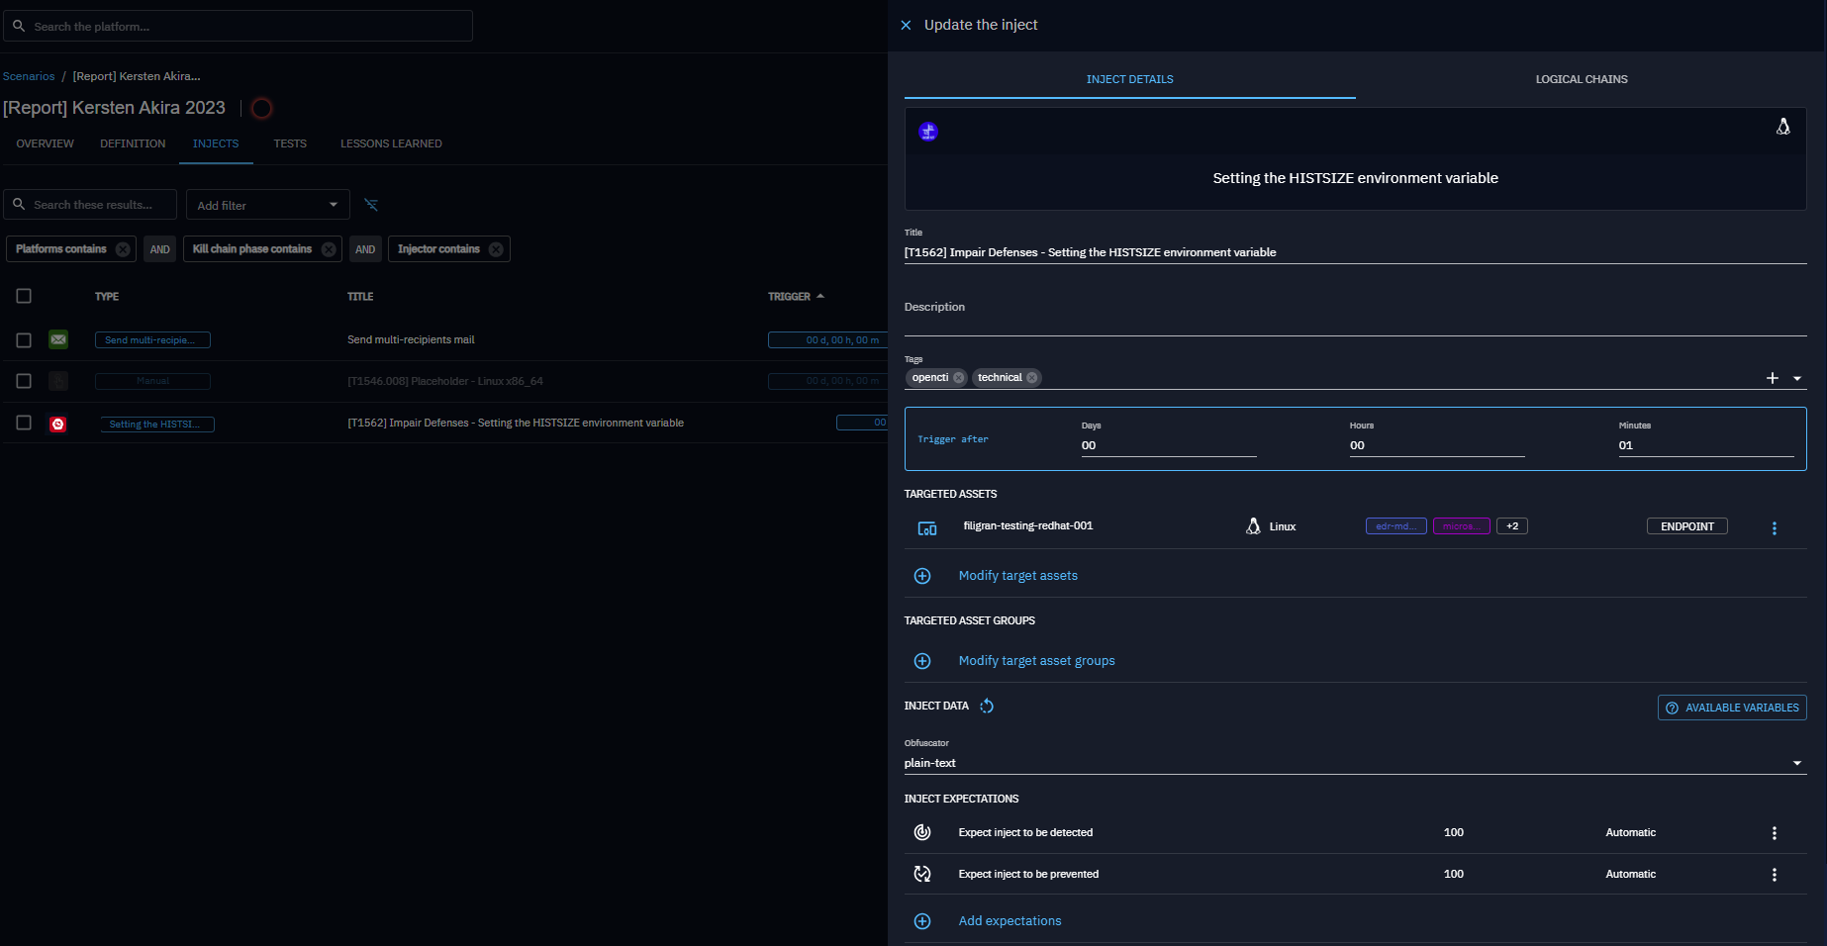The height and width of the screenshot is (946, 1827).
Task: Check the Send multi-recipients mail row
Action: pos(24,340)
